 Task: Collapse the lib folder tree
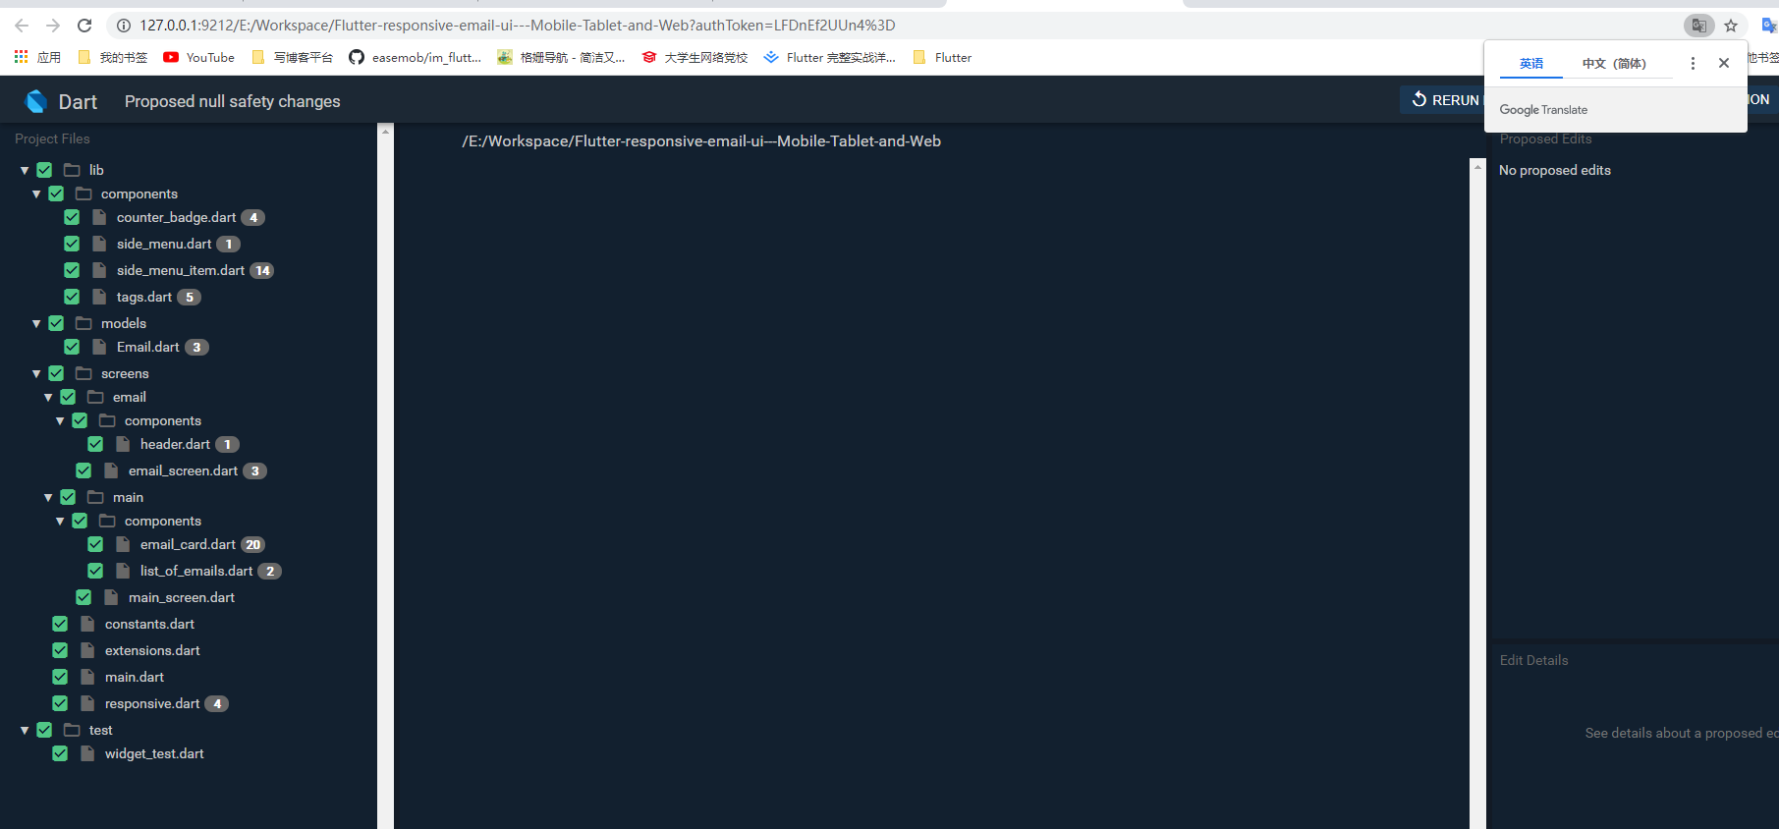click(x=25, y=170)
